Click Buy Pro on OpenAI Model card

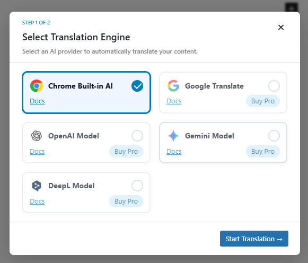point(126,152)
